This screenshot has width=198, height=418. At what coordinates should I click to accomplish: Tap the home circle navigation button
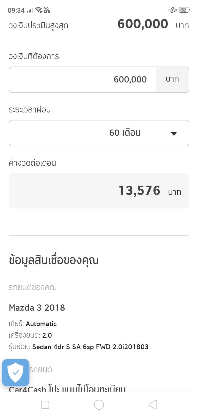click(x=99, y=405)
